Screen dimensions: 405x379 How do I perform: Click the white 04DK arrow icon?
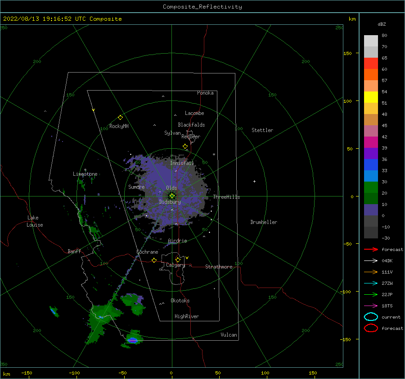click(x=371, y=260)
